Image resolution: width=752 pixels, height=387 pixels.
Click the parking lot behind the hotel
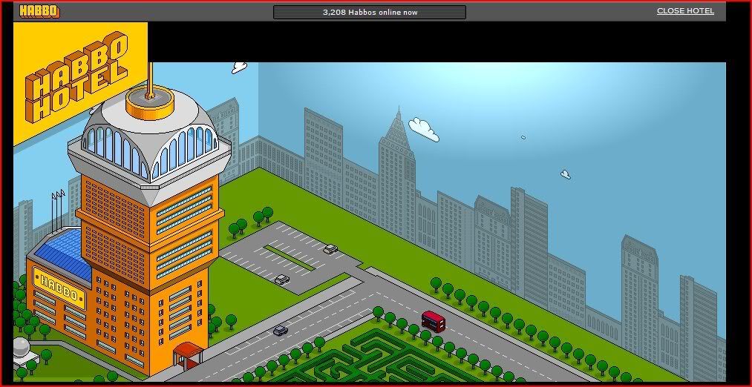282,252
